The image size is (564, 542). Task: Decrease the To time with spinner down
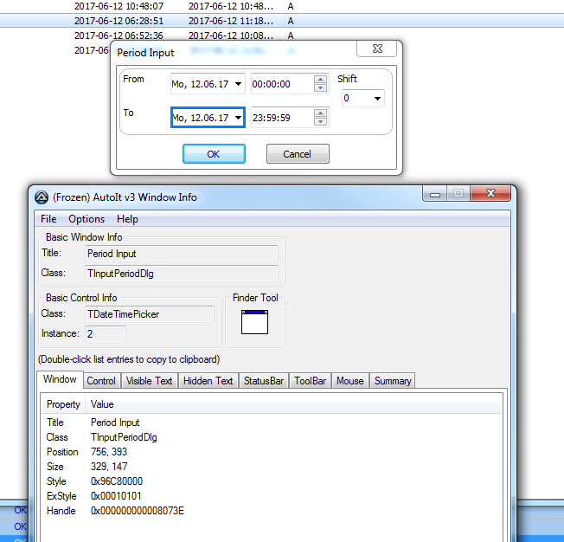click(320, 121)
